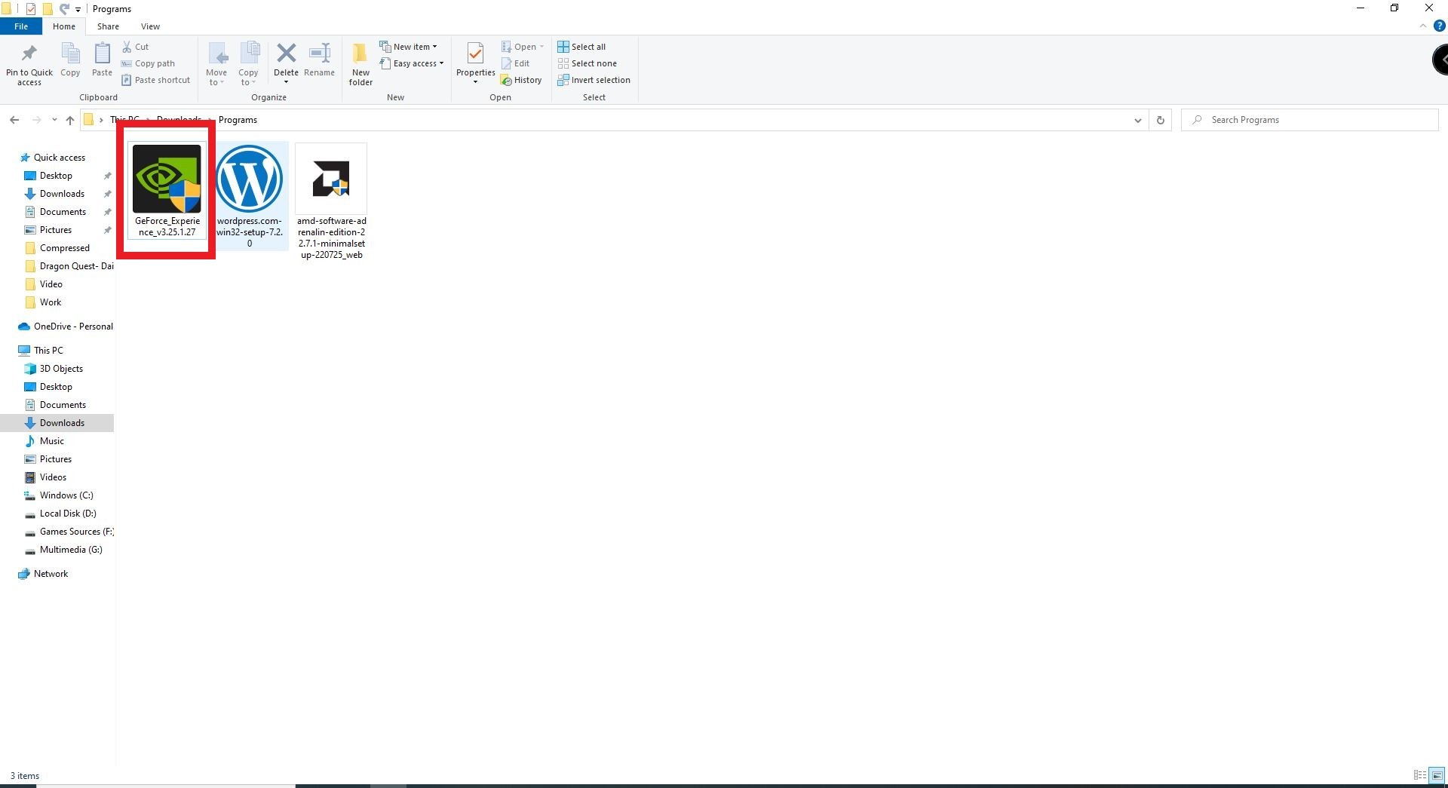Viewport: 1448px width, 788px height.
Task: Open Music under This PC
Action: tap(52, 441)
